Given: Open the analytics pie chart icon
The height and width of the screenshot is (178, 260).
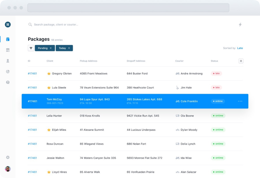Looking at the screenshot, I should tap(8, 72).
